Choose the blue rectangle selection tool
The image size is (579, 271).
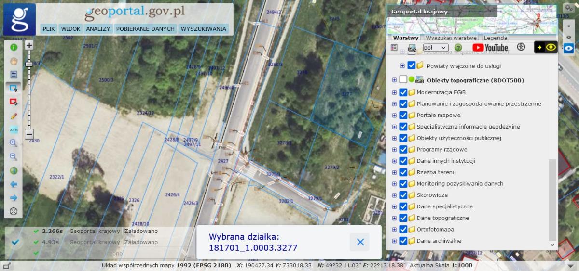pos(14,88)
